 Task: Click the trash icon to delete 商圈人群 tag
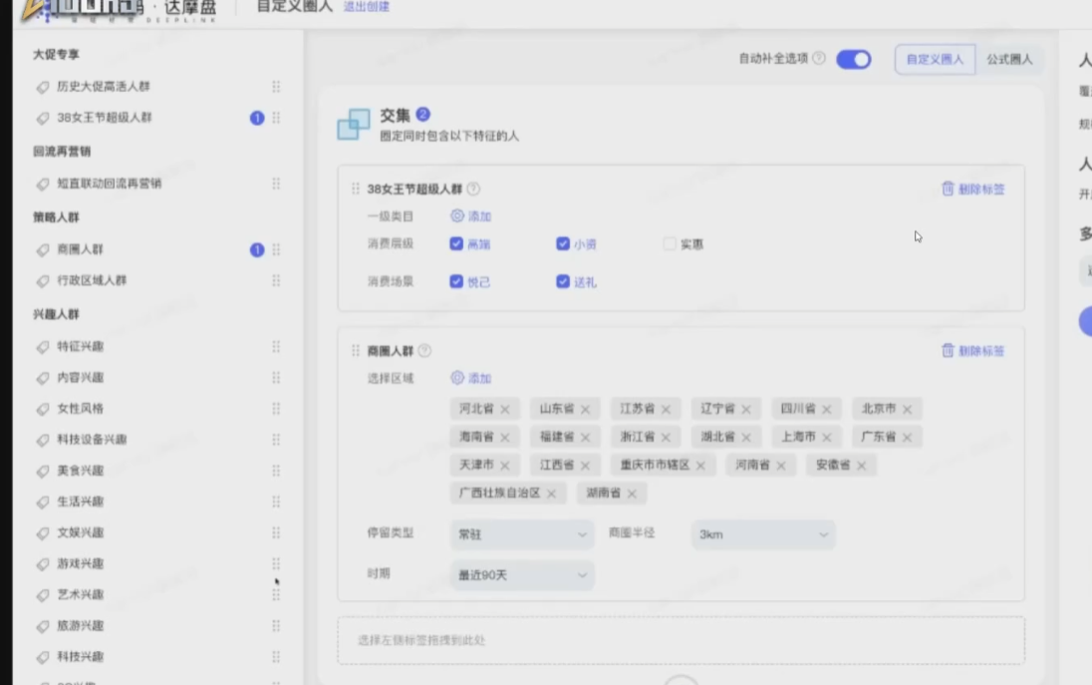click(x=948, y=351)
